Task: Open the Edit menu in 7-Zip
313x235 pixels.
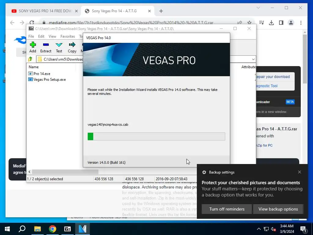Action: click(x=41, y=36)
